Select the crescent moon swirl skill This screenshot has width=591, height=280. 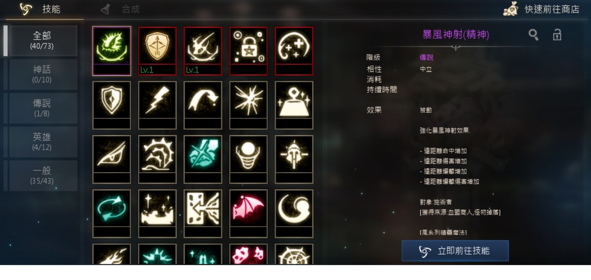pyautogui.click(x=294, y=214)
